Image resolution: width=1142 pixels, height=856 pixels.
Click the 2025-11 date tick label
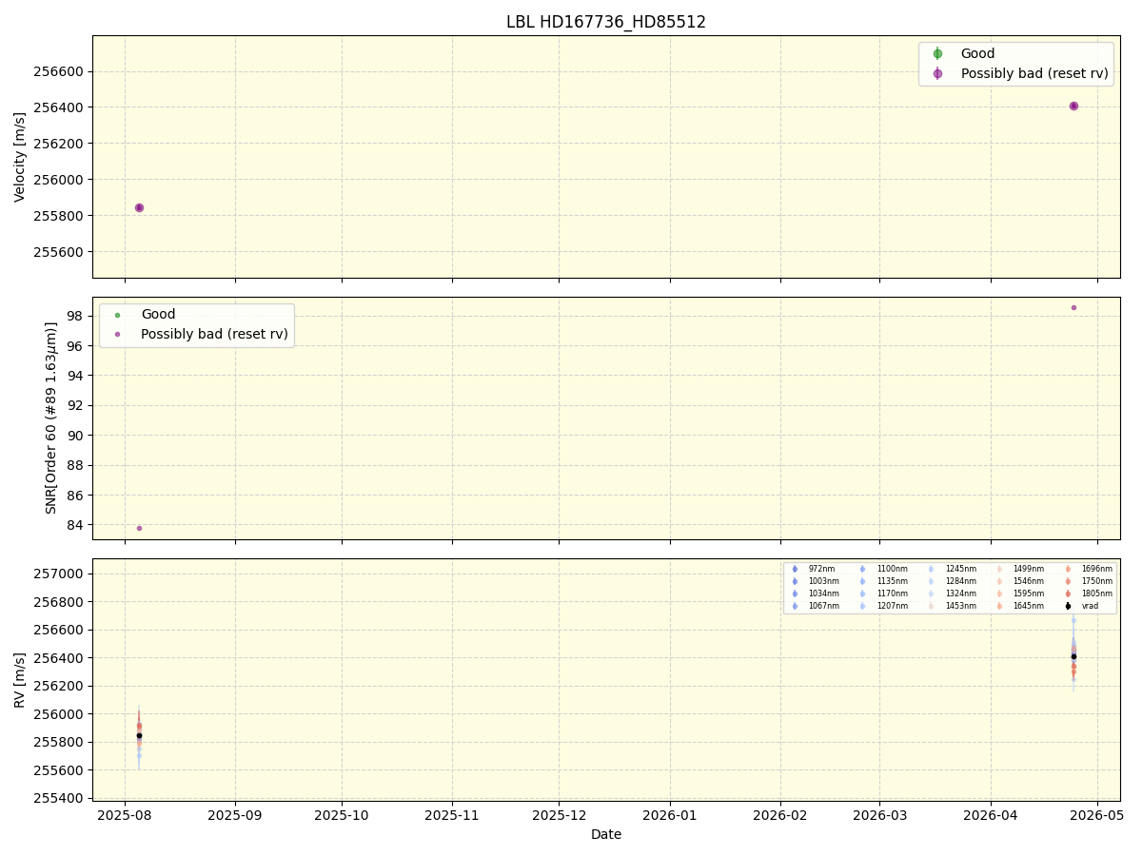(x=452, y=815)
